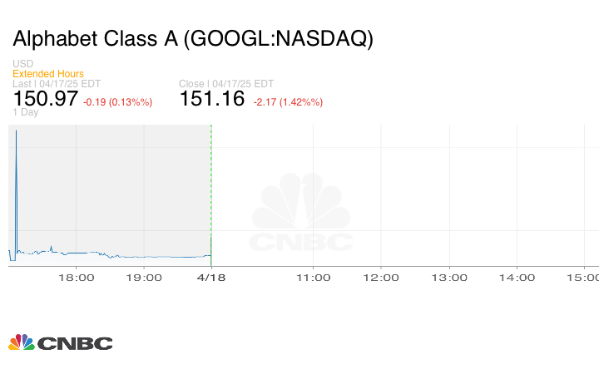The image size is (599, 374).
Task: Select the 1 Day range label
Action: pyautogui.click(x=25, y=112)
